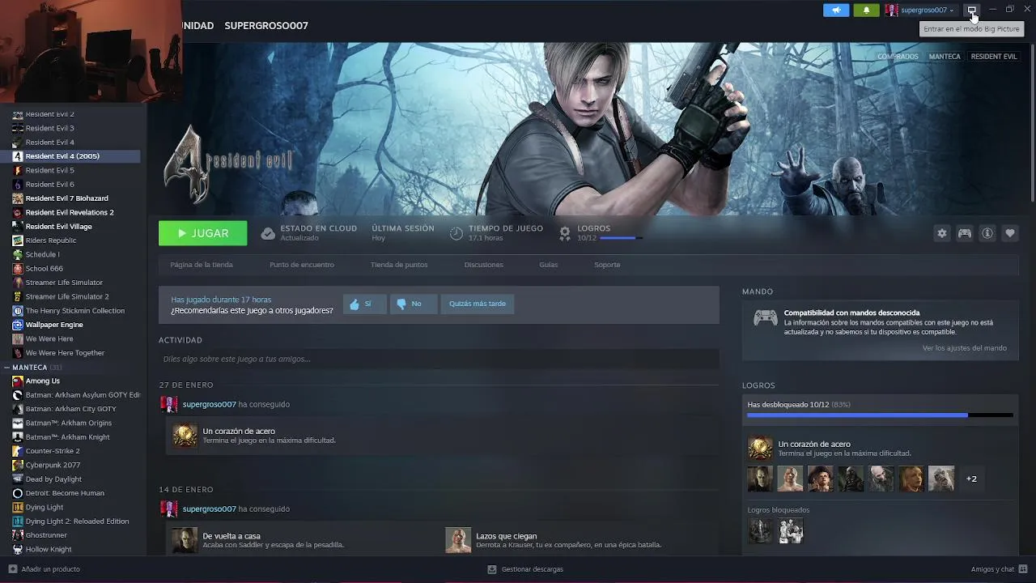Click Schedule I game icon
1036x583 pixels.
coord(18,254)
